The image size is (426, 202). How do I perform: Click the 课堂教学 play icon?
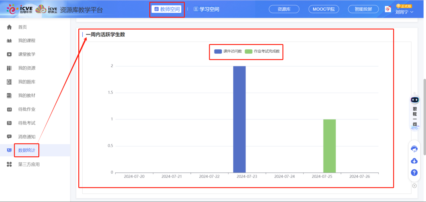(x=9, y=54)
